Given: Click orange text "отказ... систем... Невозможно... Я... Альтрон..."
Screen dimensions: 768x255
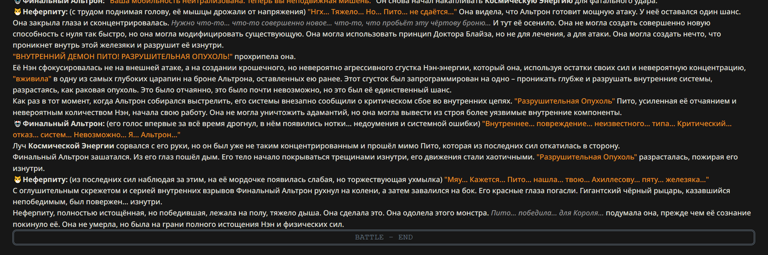Looking at the screenshot, I should (x=97, y=135).
